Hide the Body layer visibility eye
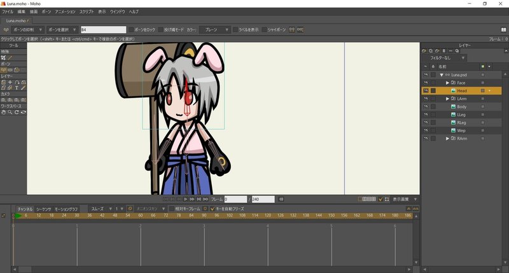509x273 pixels. click(x=426, y=106)
